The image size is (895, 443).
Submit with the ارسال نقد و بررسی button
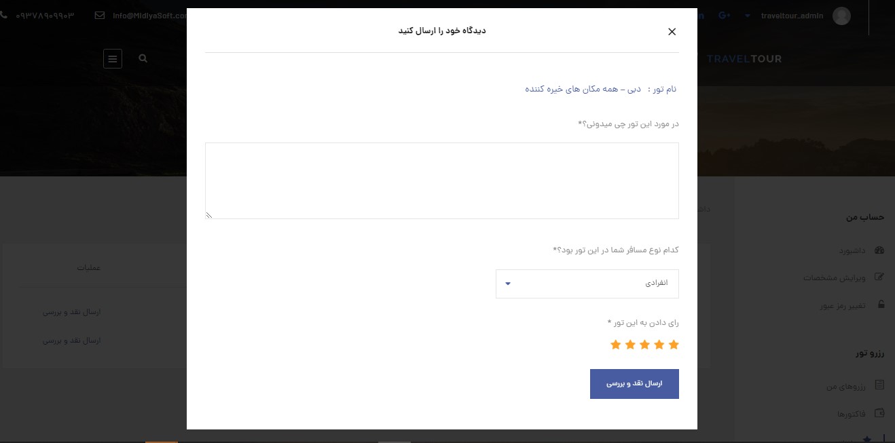click(x=634, y=384)
